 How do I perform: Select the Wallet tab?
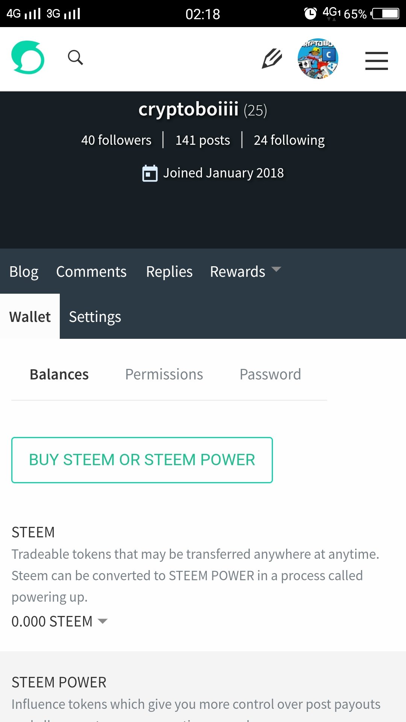tap(30, 317)
